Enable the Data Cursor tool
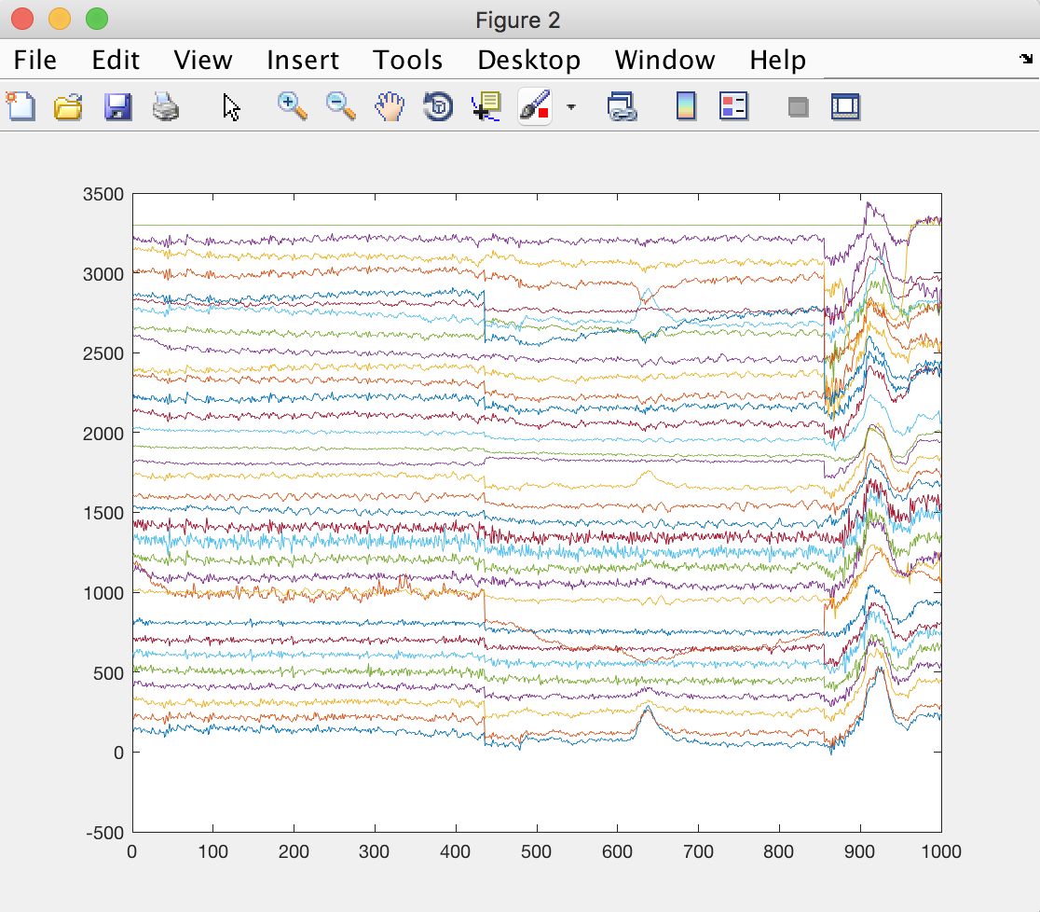Image resolution: width=1040 pixels, height=912 pixels. pyautogui.click(x=486, y=107)
